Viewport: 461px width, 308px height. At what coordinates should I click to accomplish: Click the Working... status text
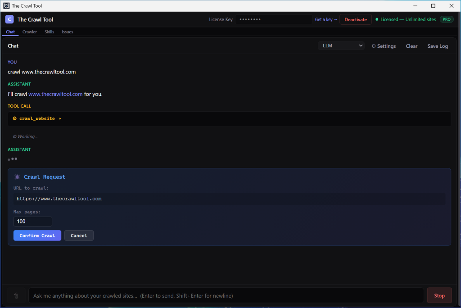(x=25, y=136)
